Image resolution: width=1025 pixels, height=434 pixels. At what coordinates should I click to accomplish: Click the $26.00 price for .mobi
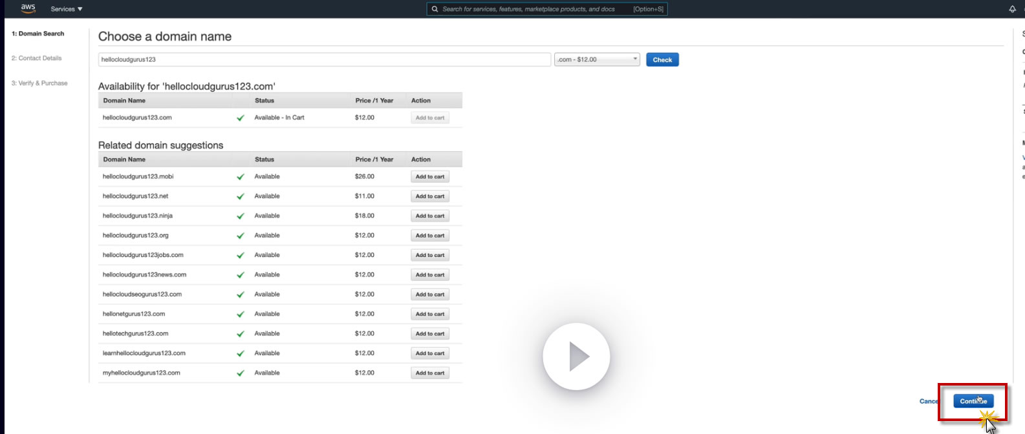[x=365, y=176]
